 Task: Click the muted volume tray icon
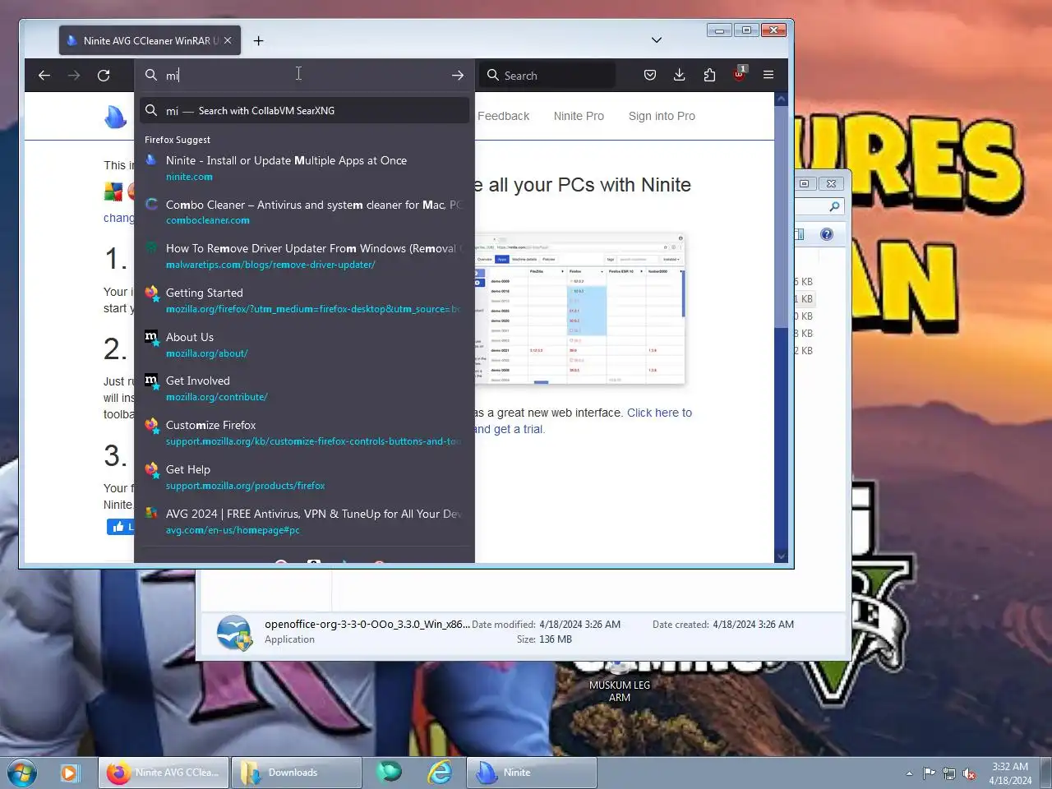(969, 773)
